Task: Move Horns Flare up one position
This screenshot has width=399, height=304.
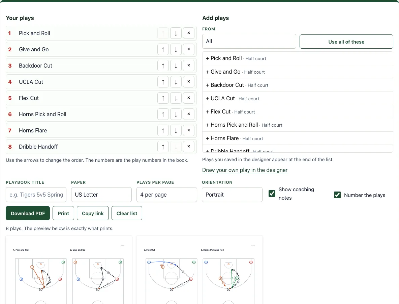Action: [163, 130]
